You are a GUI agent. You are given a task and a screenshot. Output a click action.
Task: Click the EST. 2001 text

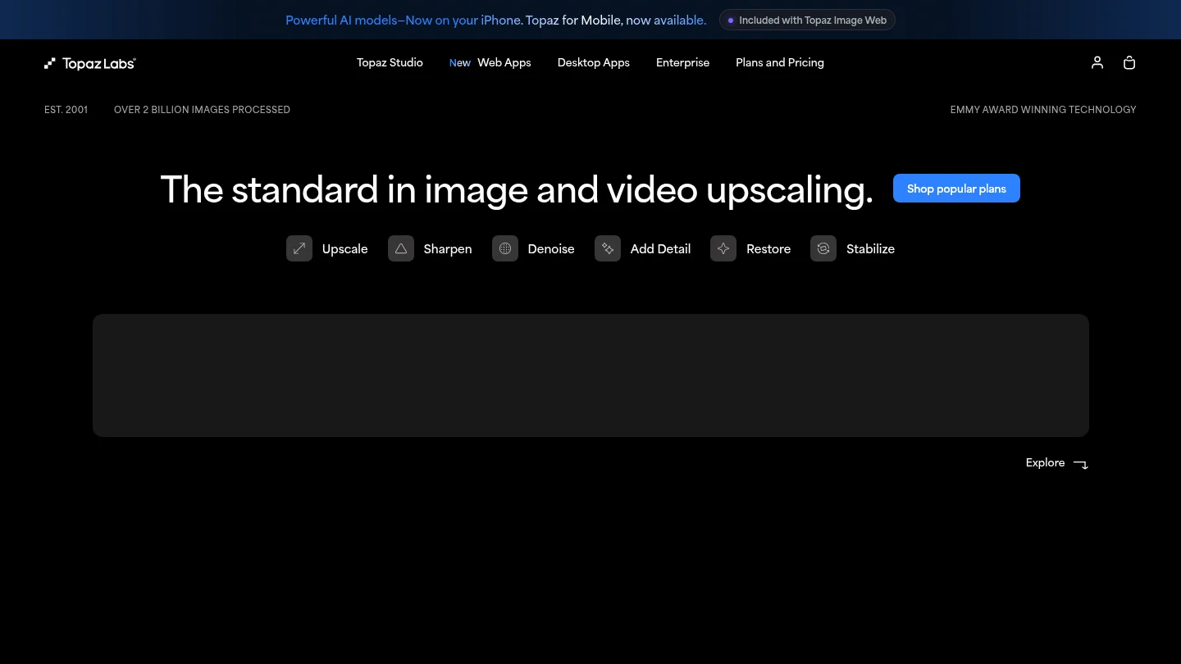click(66, 109)
